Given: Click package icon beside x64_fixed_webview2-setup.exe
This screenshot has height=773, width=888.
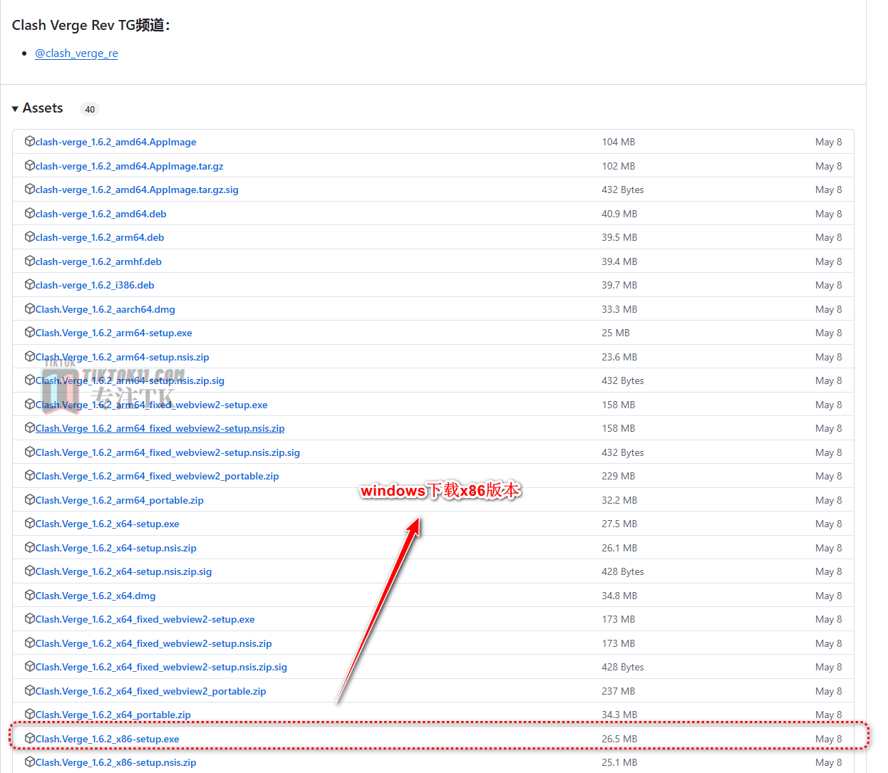Looking at the screenshot, I should 30,618.
